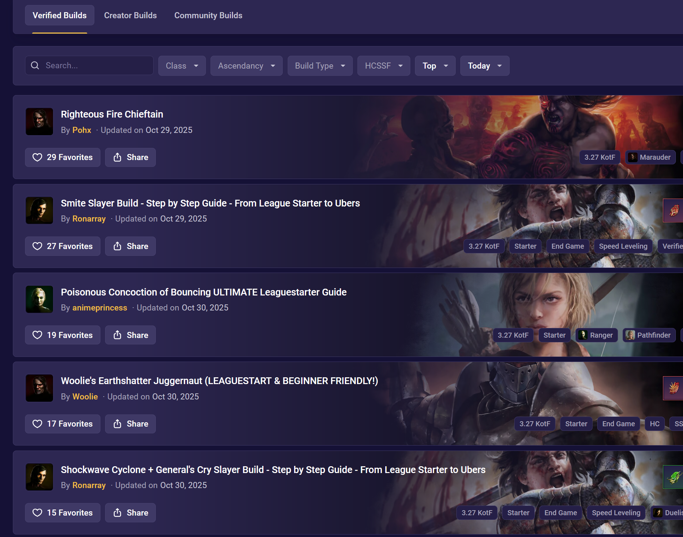Select the Pathfinder ascendancy tag
The height and width of the screenshot is (537, 683).
649,335
